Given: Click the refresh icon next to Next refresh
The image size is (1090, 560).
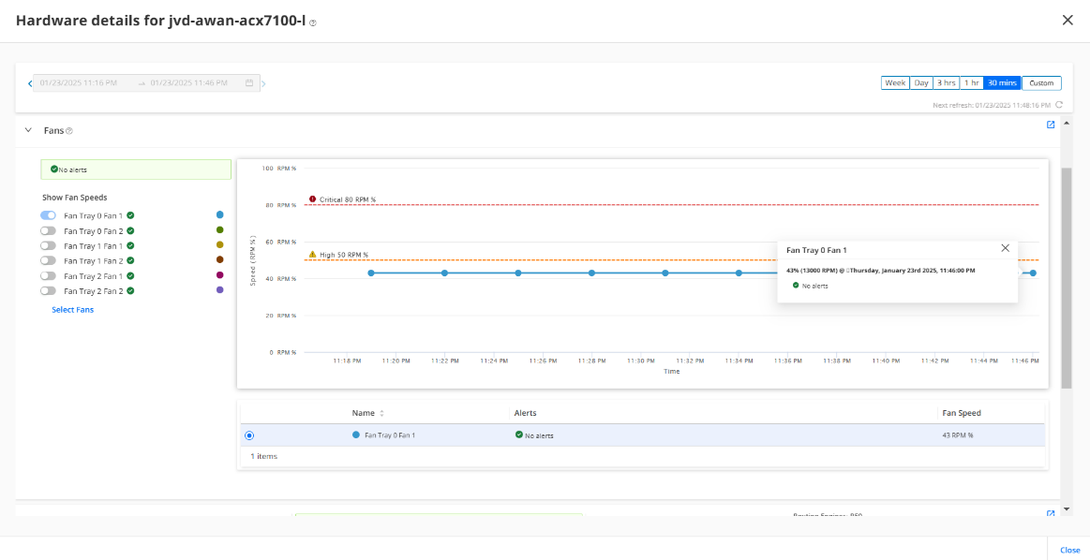Looking at the screenshot, I should (x=1059, y=106).
